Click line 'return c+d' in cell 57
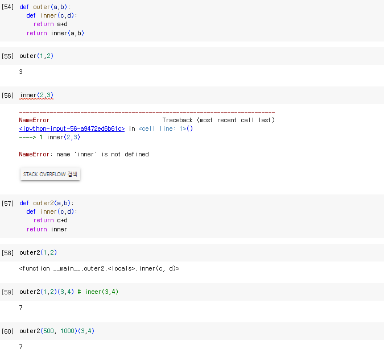 click(x=51, y=220)
